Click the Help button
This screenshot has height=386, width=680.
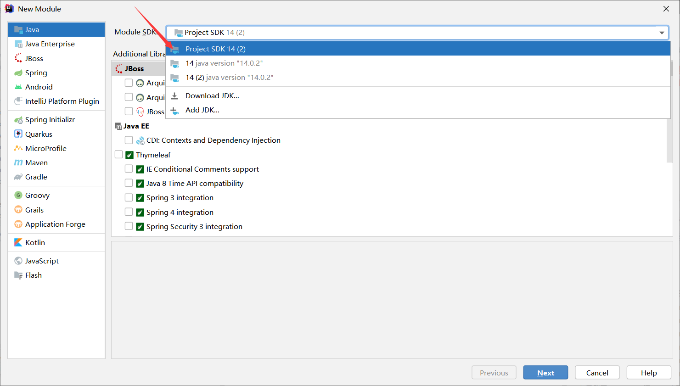[649, 373]
